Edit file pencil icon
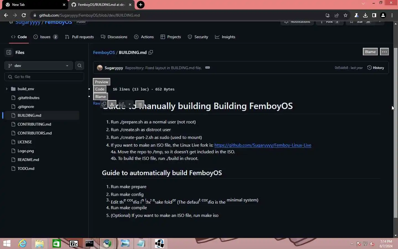The image size is (398, 249). pyautogui.click(x=122, y=104)
